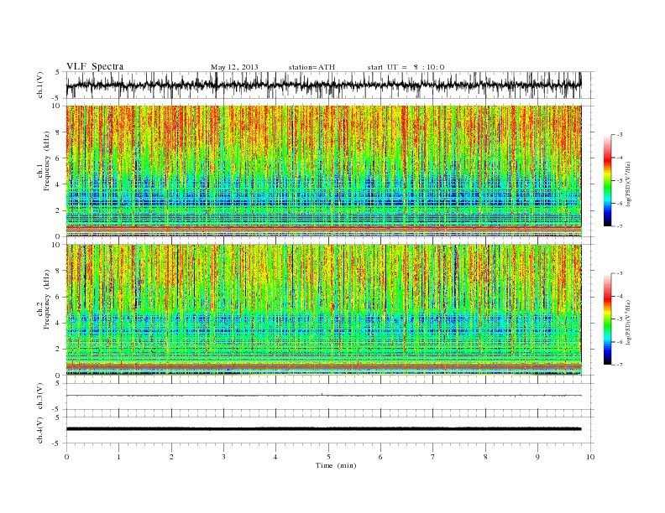Click the ch.1 spectrogram color scale bar

(x=608, y=181)
